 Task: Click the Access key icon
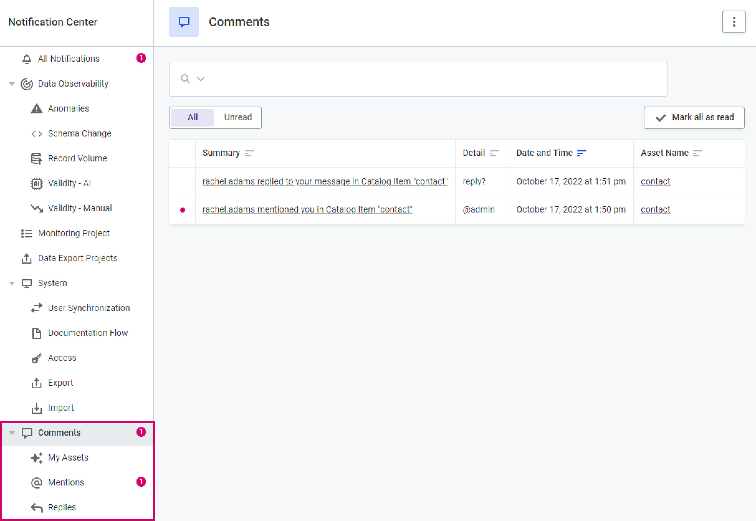[x=36, y=358]
